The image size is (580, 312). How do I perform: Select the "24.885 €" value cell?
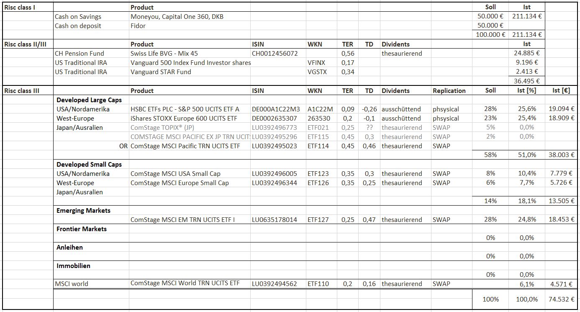pos(527,54)
